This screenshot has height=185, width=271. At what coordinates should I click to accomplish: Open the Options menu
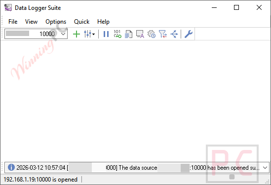coord(56,22)
